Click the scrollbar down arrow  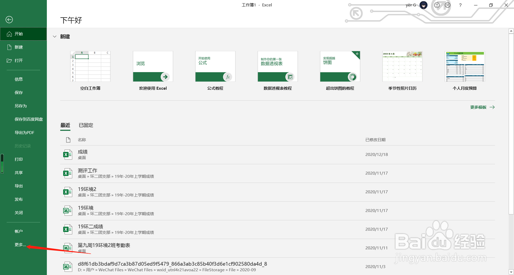(511, 271)
